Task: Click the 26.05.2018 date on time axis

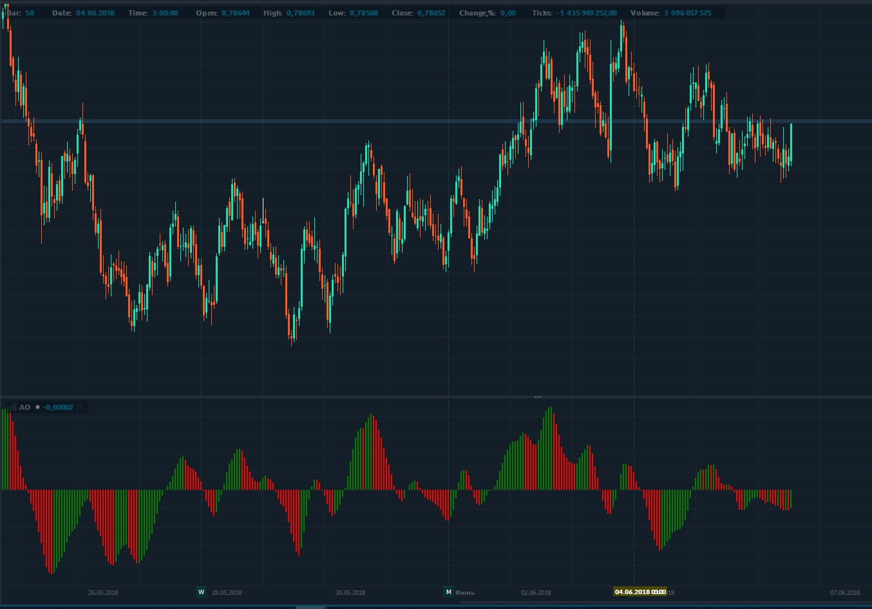Action: pos(103,592)
